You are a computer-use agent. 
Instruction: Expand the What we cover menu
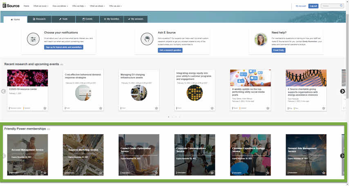tap(41, 6)
